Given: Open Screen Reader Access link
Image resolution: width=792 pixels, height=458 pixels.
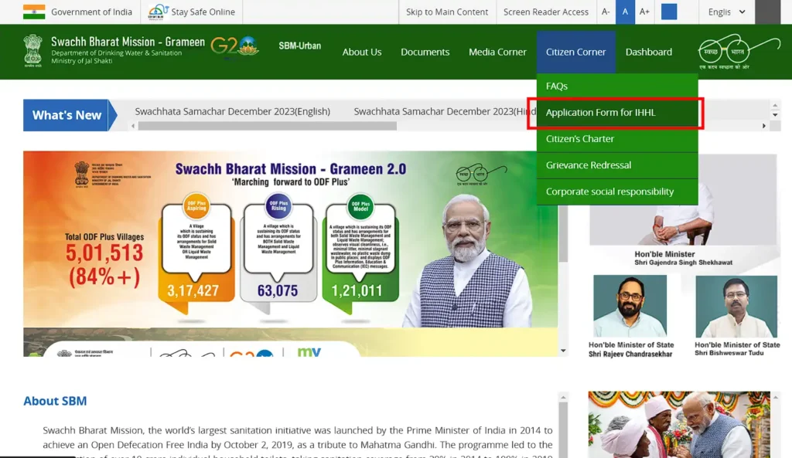Looking at the screenshot, I should (545, 12).
